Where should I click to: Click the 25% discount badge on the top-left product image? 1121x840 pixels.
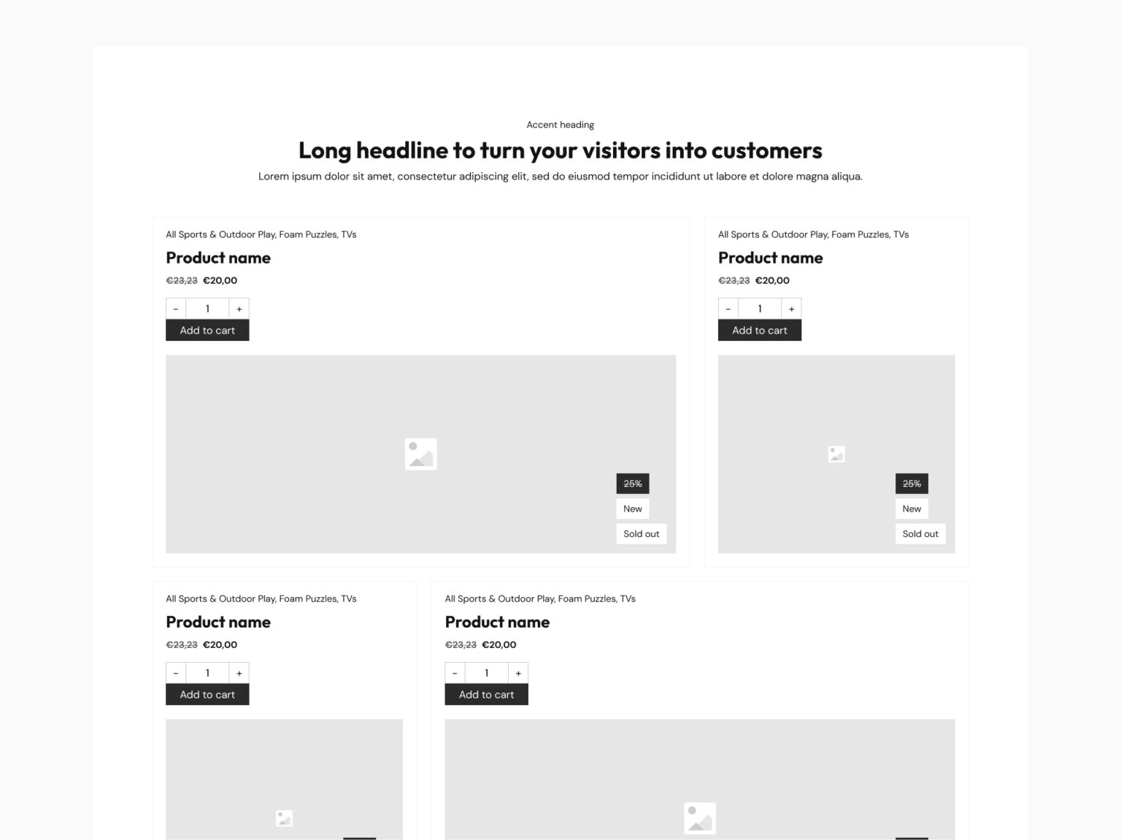tap(633, 484)
